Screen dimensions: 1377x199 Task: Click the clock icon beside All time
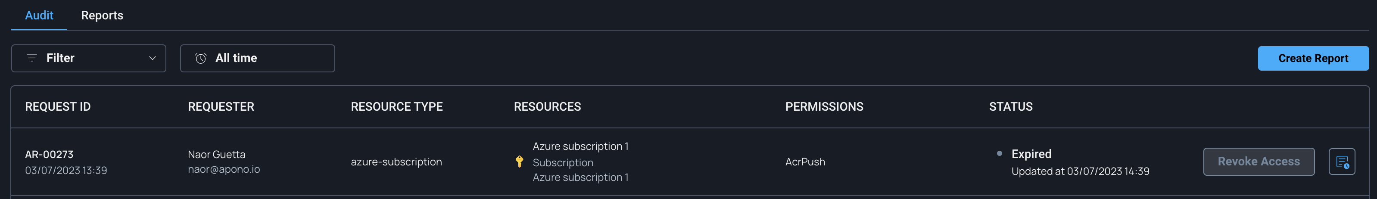201,58
